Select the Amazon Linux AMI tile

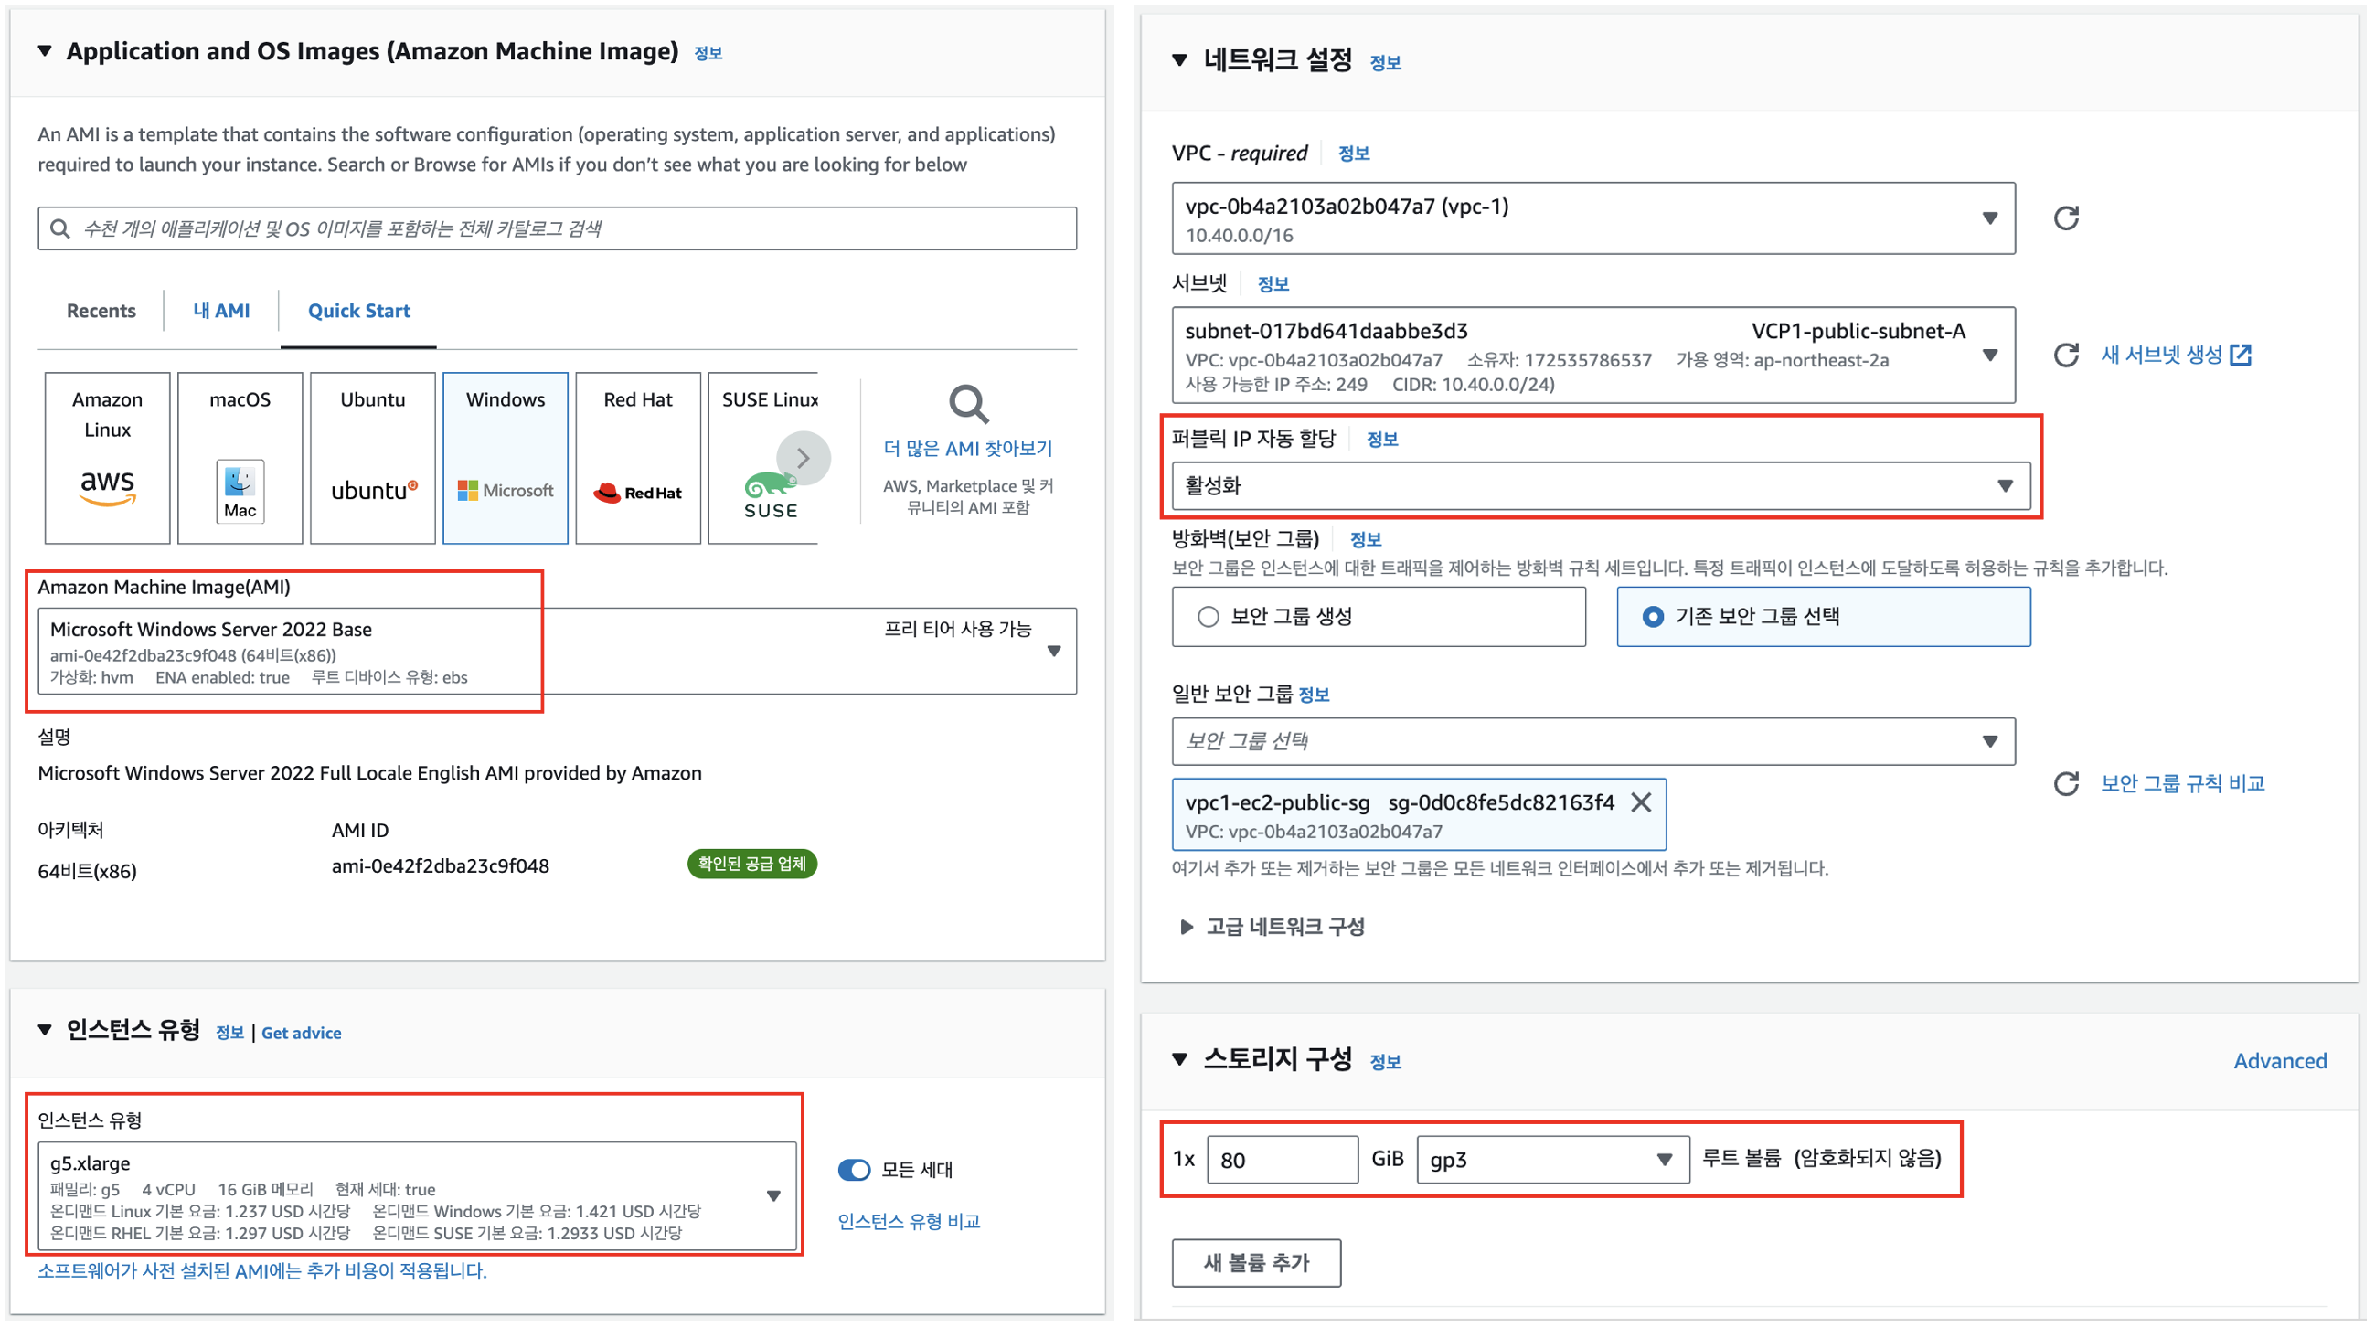pyautogui.click(x=107, y=458)
